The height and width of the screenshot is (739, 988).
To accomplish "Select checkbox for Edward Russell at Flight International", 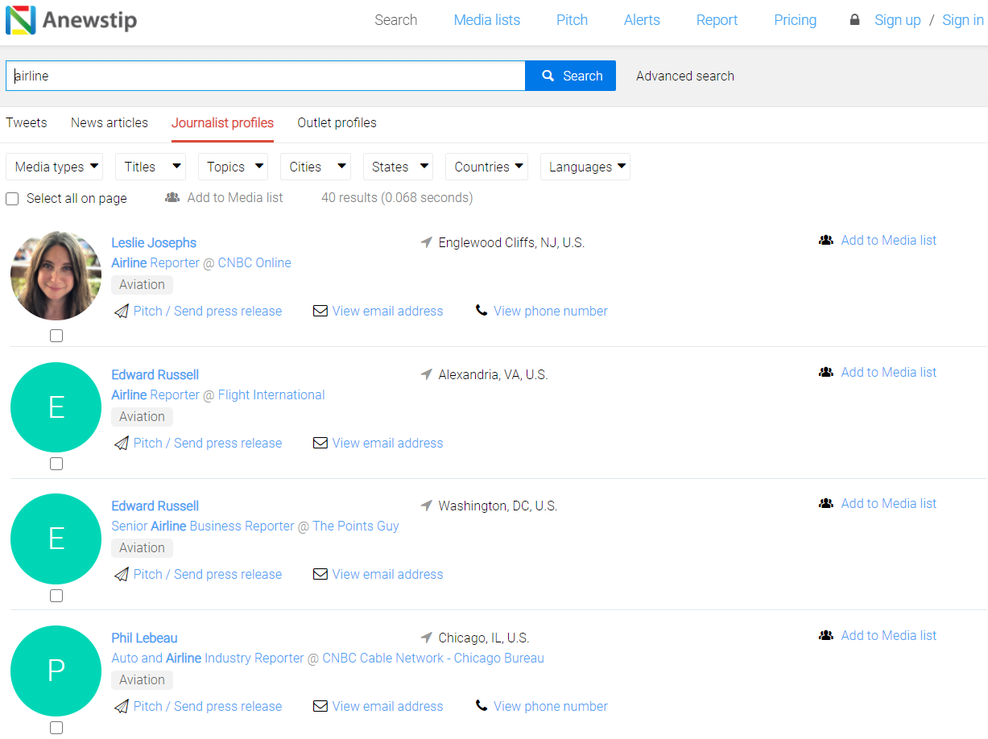I will 56,464.
